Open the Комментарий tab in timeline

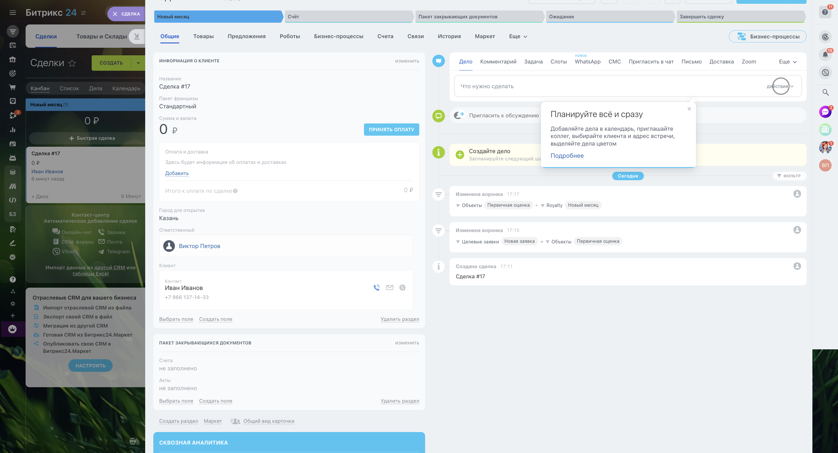(498, 61)
